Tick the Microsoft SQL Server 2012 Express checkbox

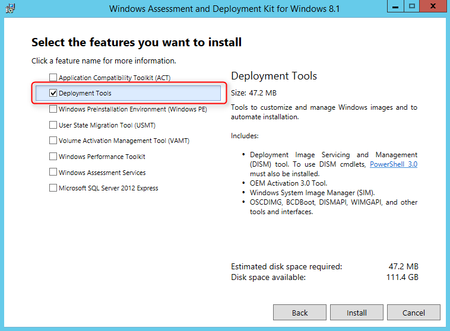[x=53, y=188]
